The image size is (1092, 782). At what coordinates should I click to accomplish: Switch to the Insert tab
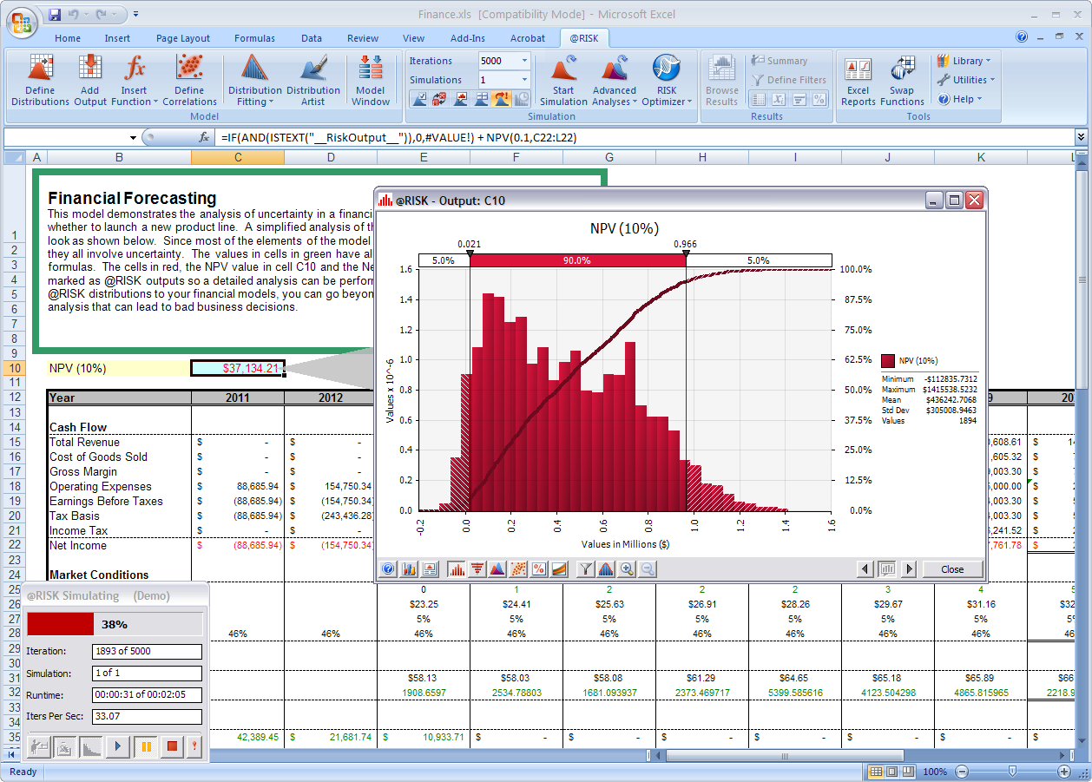click(x=118, y=38)
